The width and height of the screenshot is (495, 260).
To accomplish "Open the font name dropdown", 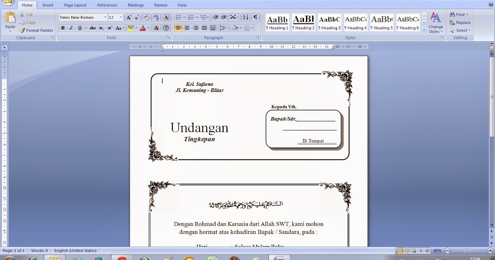I will (x=105, y=17).
